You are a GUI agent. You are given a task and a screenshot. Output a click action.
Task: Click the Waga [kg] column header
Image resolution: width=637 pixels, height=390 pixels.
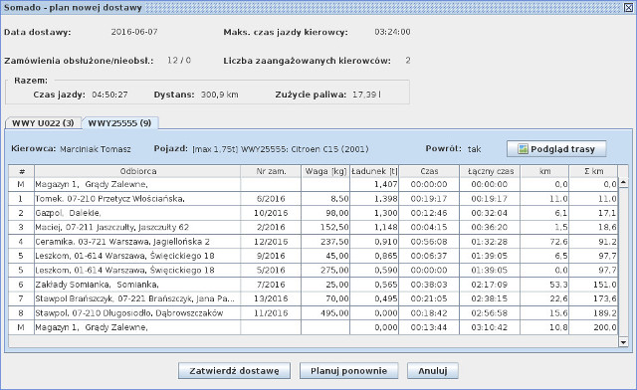point(325,171)
